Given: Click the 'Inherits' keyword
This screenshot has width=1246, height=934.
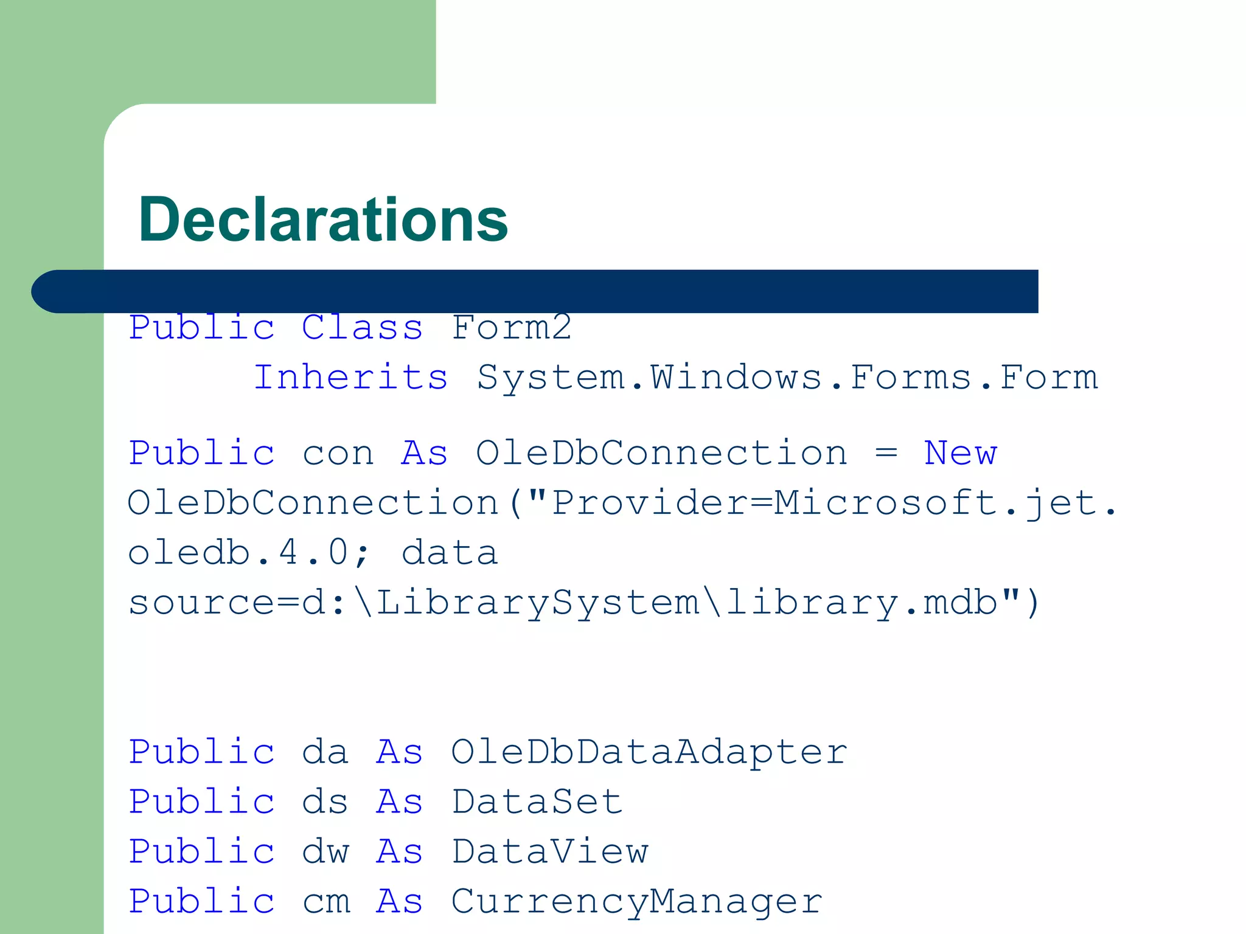Looking at the screenshot, I should point(351,377).
